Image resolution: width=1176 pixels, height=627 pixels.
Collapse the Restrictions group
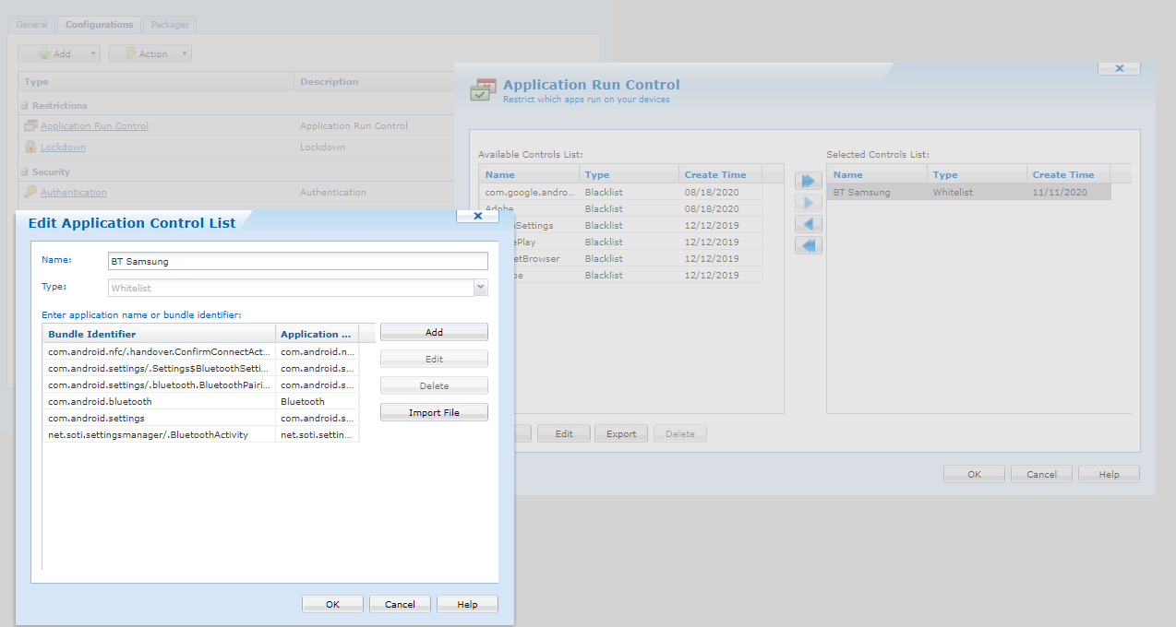(x=25, y=106)
